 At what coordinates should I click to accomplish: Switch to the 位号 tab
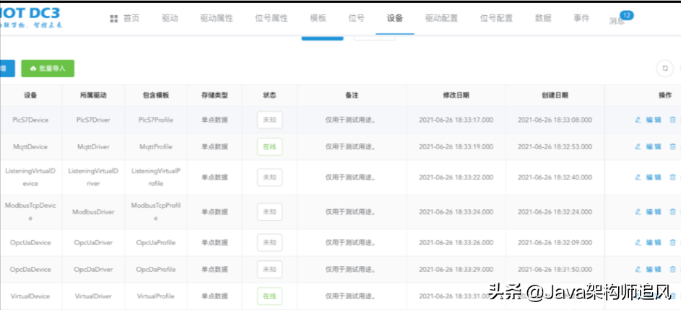pos(357,18)
